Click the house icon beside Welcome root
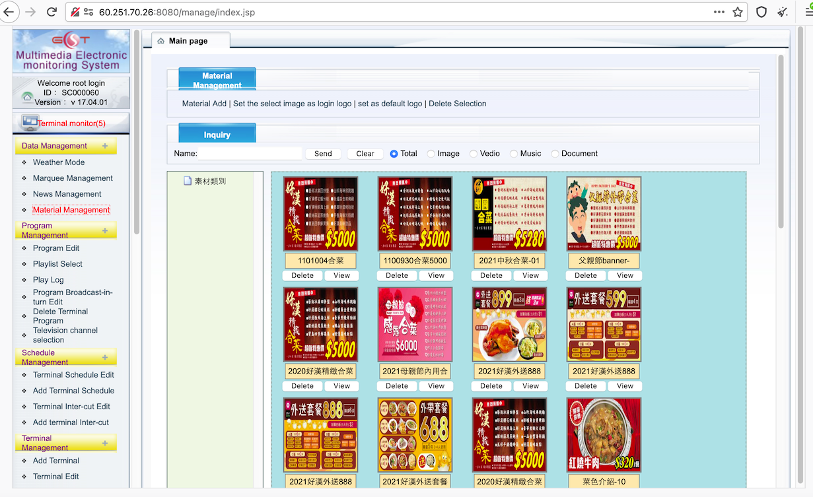The image size is (813, 497). coord(27,96)
